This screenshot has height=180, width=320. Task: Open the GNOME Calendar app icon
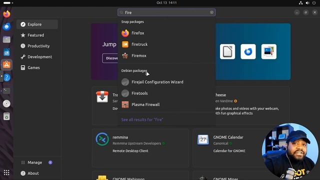[x=203, y=139]
